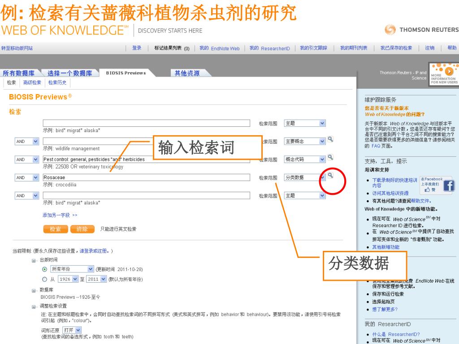Image resolution: width=459 pixels, height=344 pixels.
Task: Open the FAQ page link in sidebar
Action: pos(376,146)
